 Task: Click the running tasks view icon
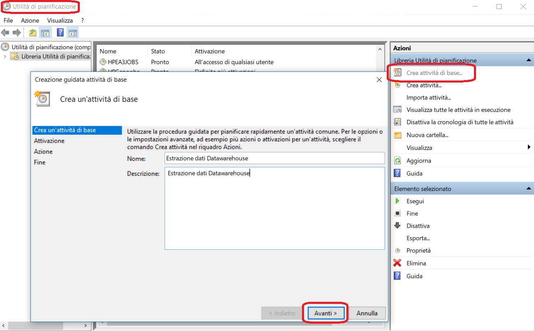397,110
